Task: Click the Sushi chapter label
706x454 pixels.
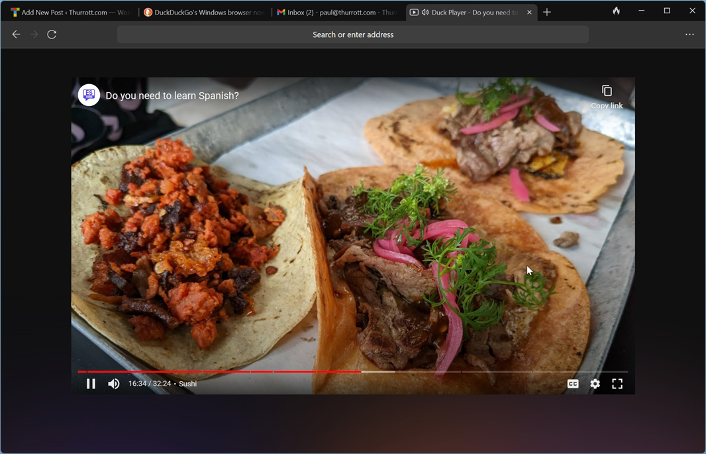Action: 187,384
